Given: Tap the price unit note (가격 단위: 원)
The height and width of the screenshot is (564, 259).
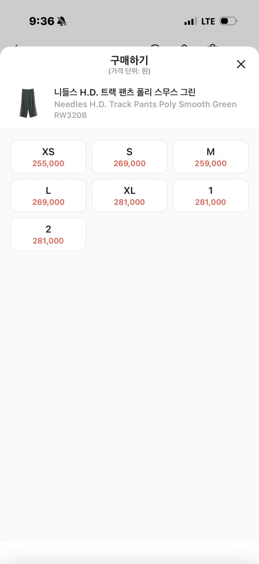Looking at the screenshot, I should [129, 71].
